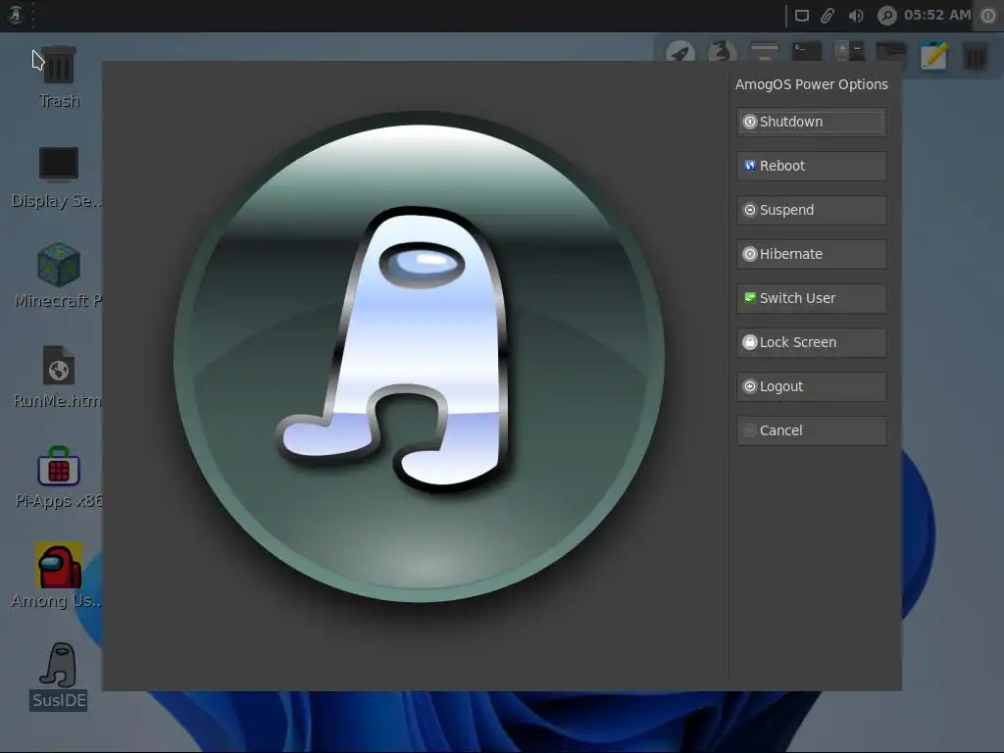Launch Minecraft Pi desktop icon
This screenshot has height=753, width=1004.
[x=58, y=276]
